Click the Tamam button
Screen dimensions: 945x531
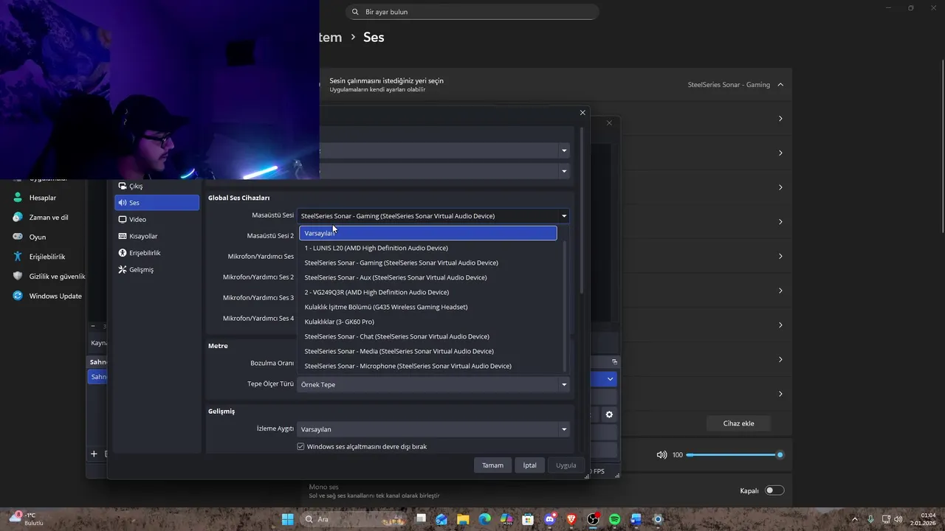(x=492, y=465)
